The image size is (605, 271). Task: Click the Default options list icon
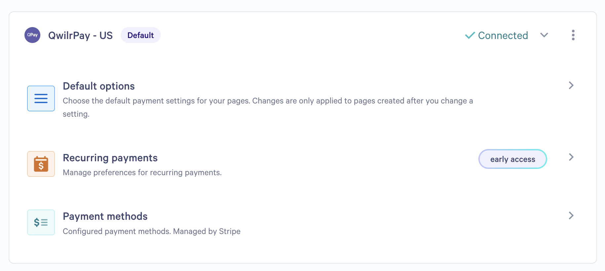tap(41, 98)
